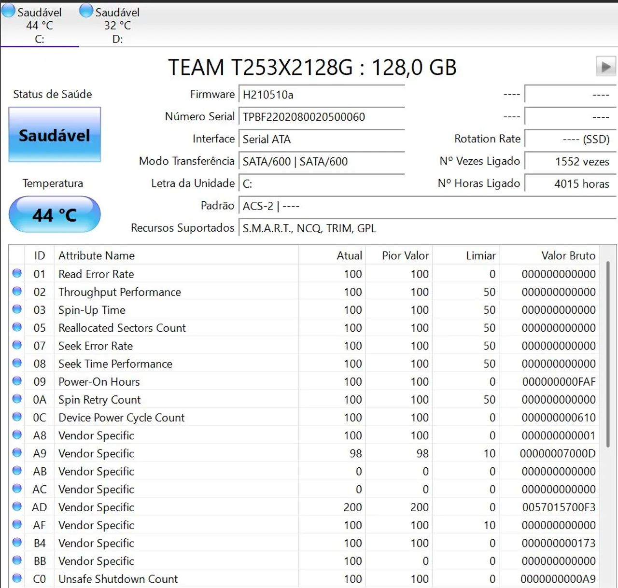
Task: Select the Throughput Performance attribute name
Action: pyautogui.click(x=120, y=292)
